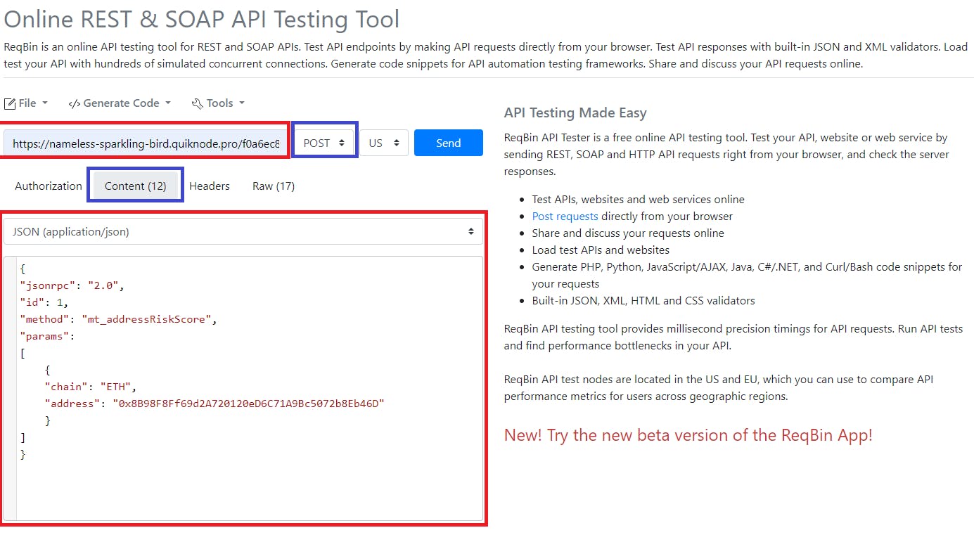Open the Raw (17) tab
The image size is (974, 535).
coord(274,186)
